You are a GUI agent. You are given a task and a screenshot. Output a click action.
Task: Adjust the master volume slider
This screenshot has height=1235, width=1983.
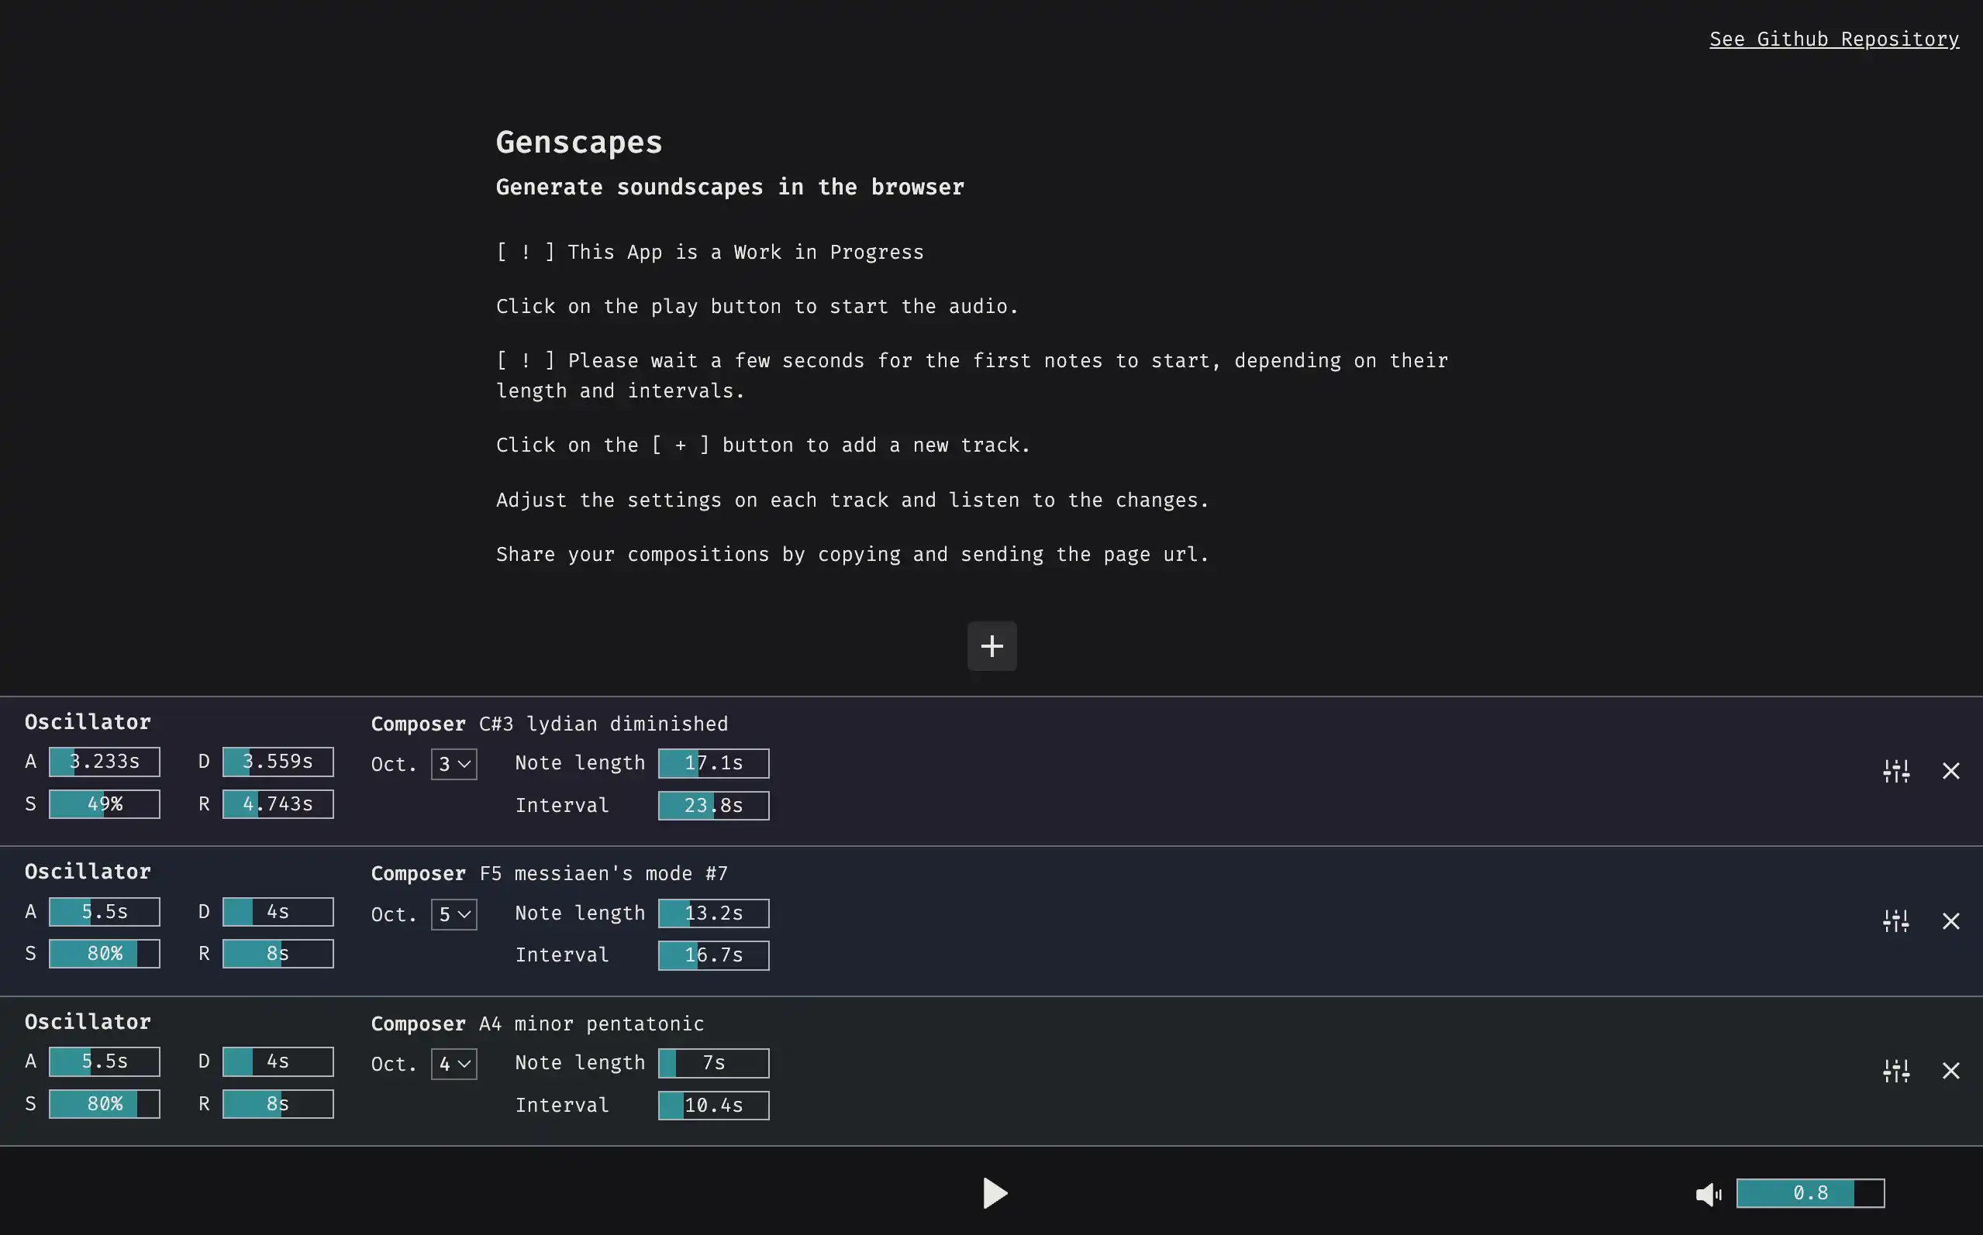pos(1810,1193)
